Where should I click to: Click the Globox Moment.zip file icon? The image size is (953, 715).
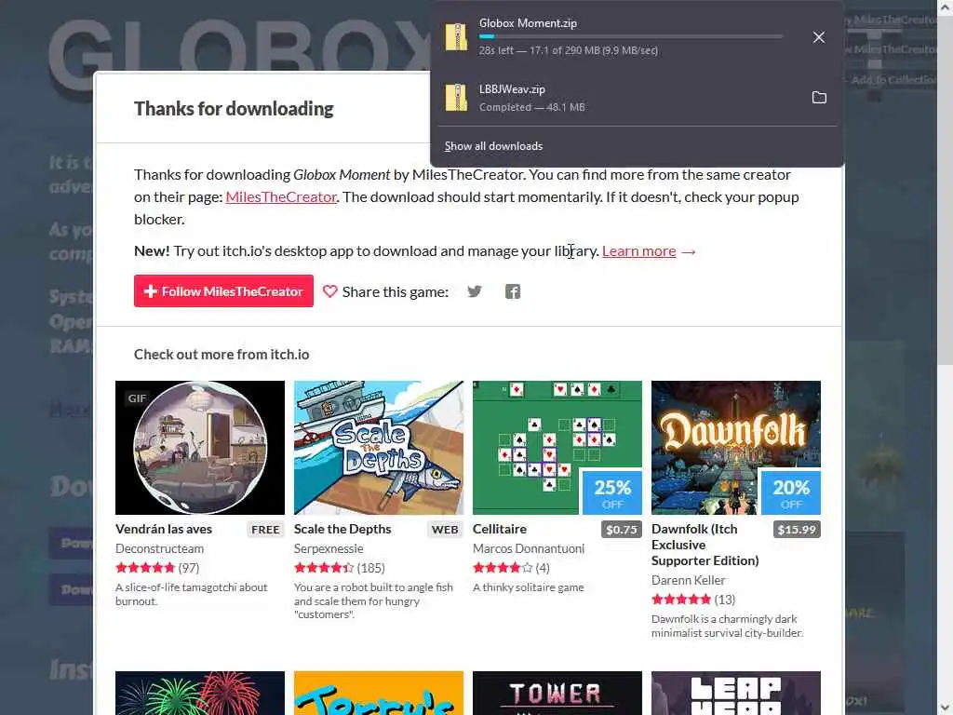point(456,36)
